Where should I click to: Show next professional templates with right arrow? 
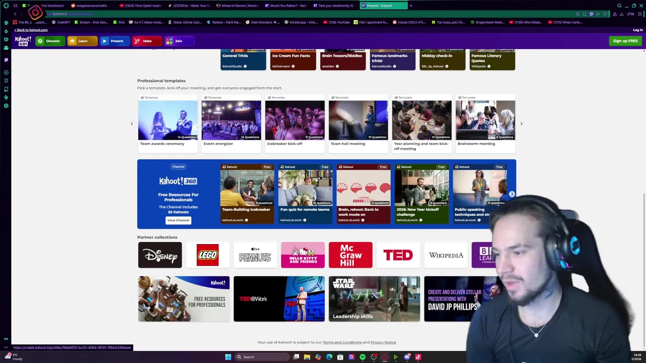pyautogui.click(x=521, y=124)
